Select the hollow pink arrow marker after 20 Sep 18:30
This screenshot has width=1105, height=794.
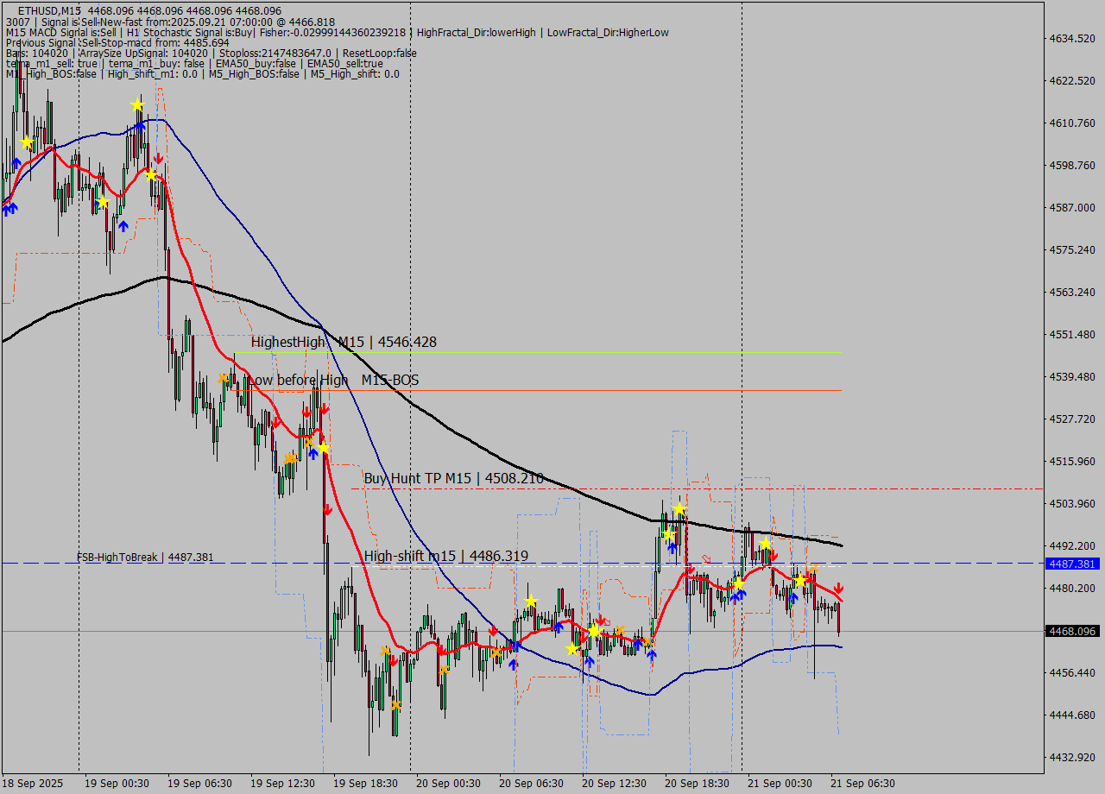click(706, 558)
